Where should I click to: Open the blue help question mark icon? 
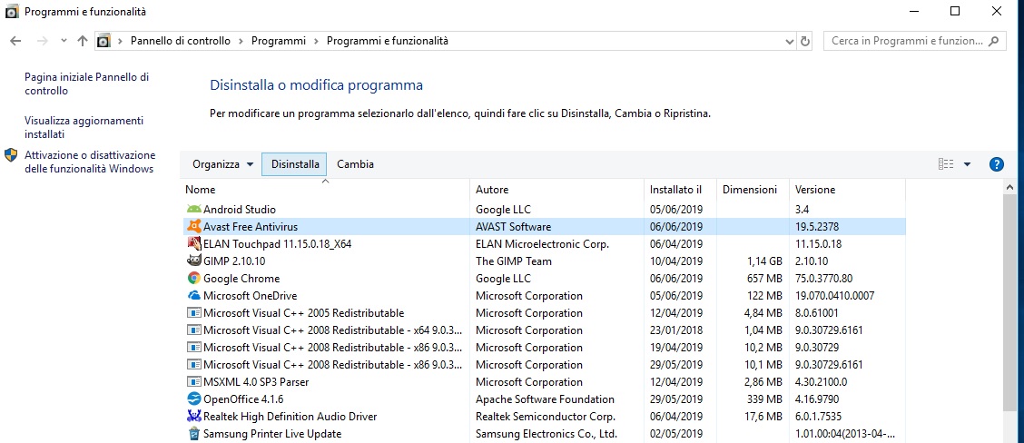[997, 164]
